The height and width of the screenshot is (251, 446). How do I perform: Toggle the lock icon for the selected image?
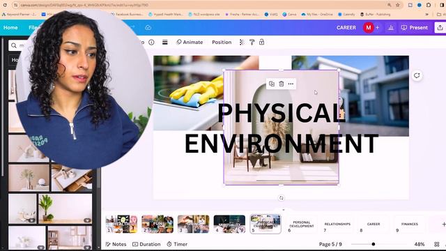tap(261, 42)
